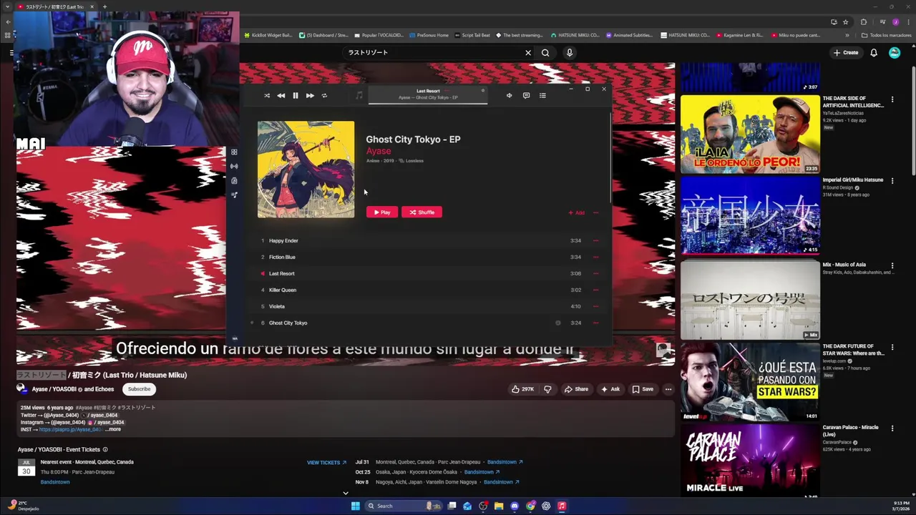The height and width of the screenshot is (515, 916).
Task: Start YouTube voice search with microphone
Action: pos(570,53)
